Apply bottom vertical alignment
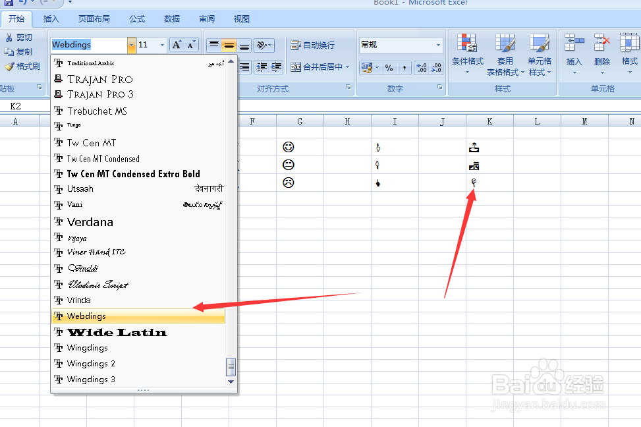This screenshot has width=641, height=427. pos(244,45)
